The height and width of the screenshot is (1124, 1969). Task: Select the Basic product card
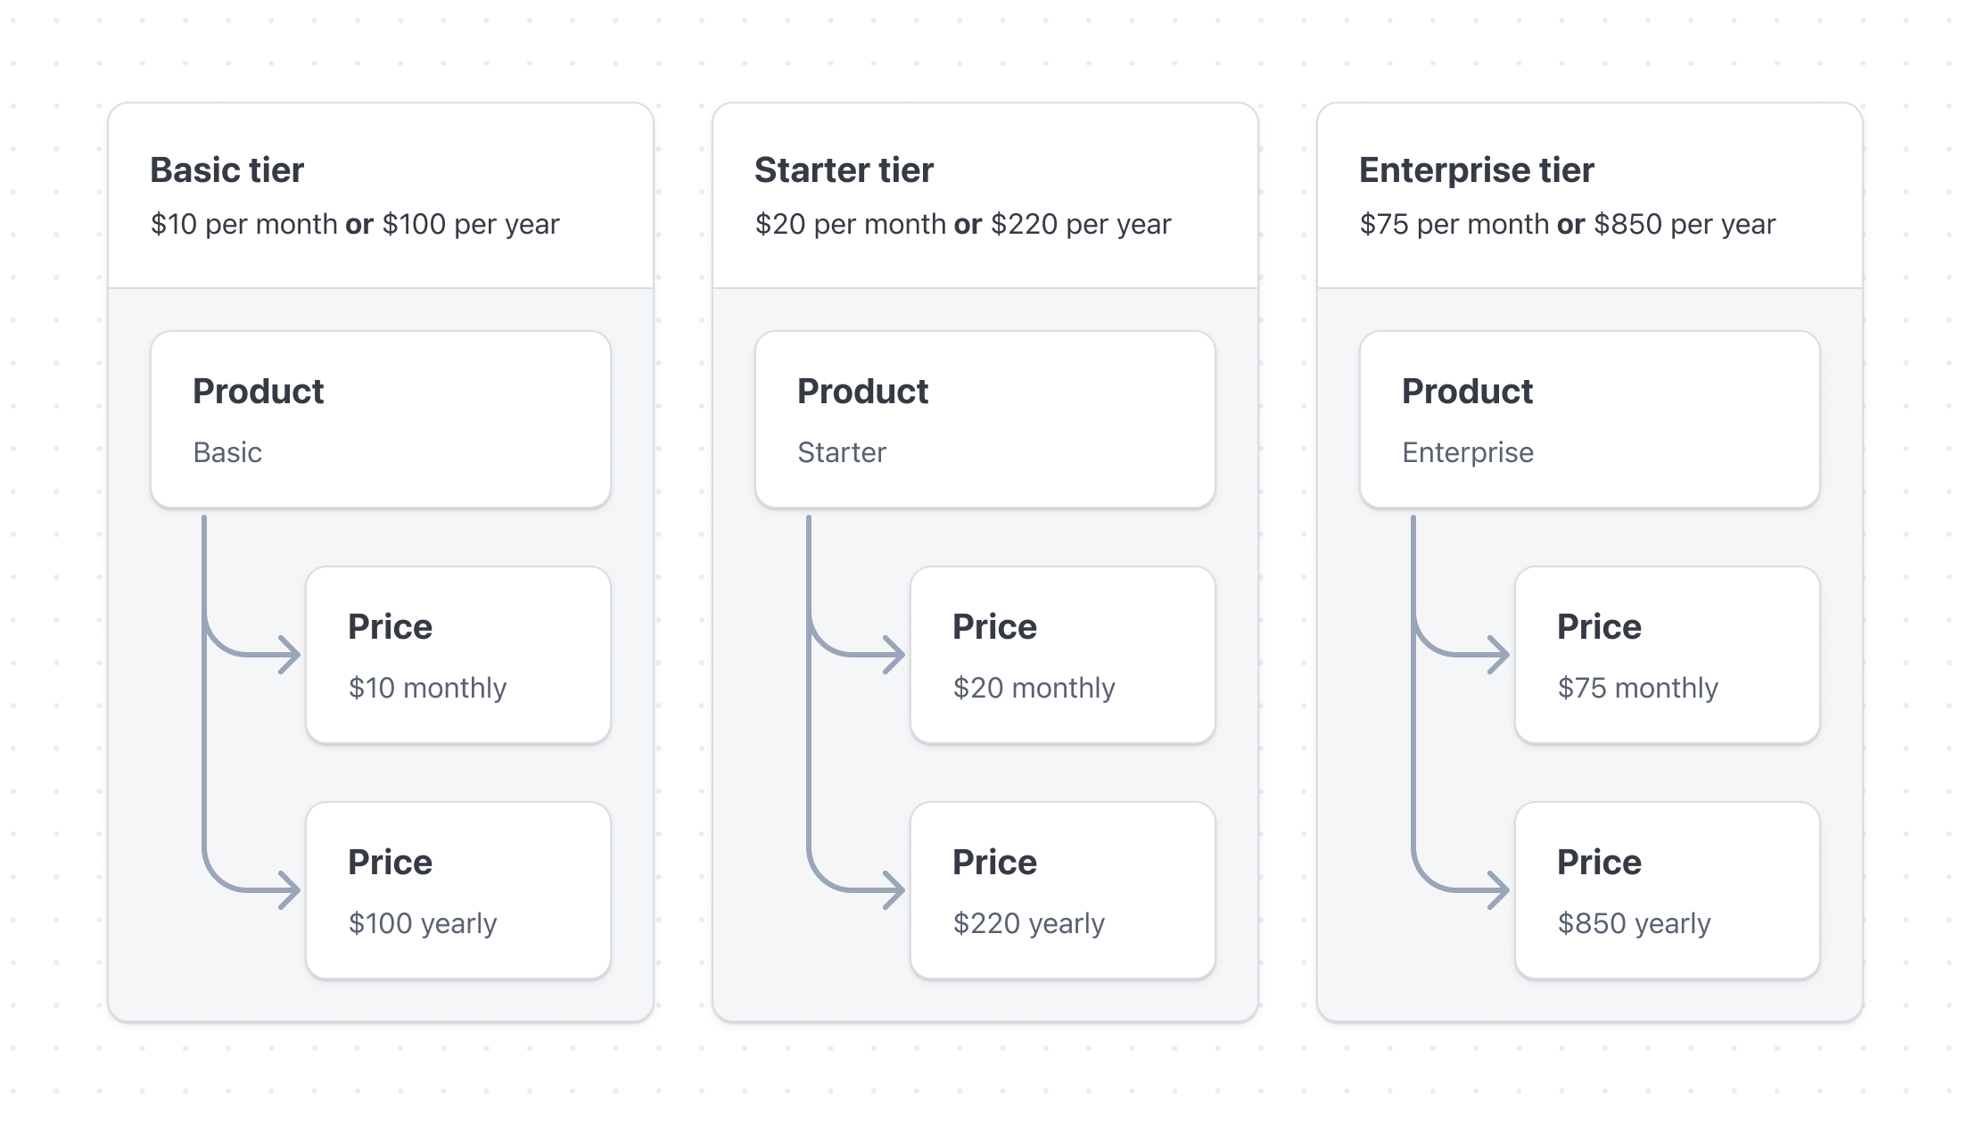click(x=381, y=419)
